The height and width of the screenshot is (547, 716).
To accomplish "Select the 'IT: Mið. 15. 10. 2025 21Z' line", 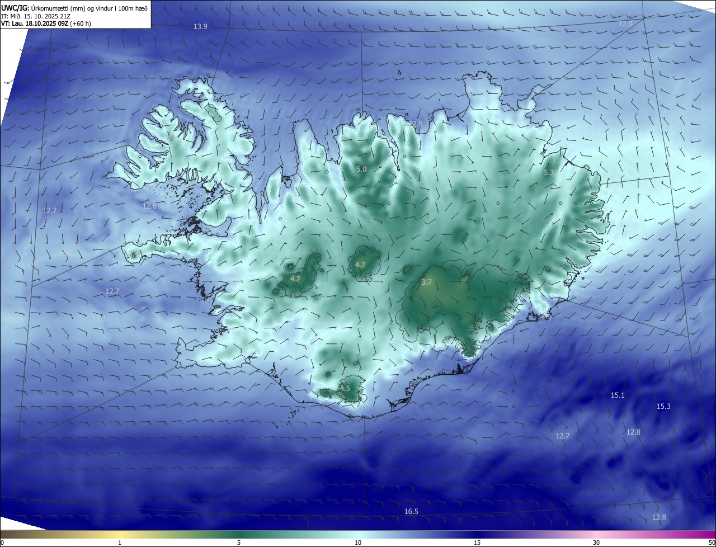I will [36, 16].
